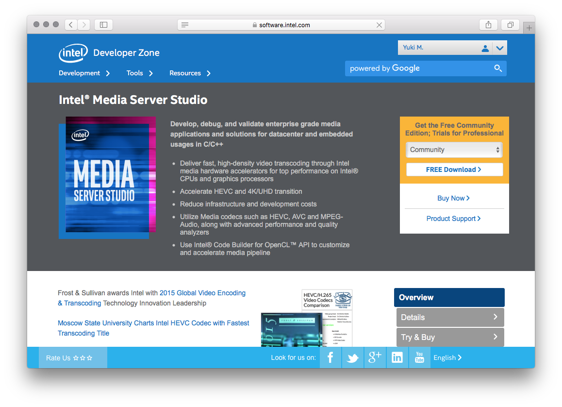Click the FREE Download button
Screen dimensions: 562x407
(x=454, y=170)
